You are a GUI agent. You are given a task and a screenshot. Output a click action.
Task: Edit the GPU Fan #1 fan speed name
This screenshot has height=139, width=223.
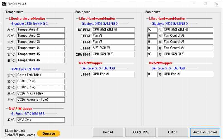point(113,74)
